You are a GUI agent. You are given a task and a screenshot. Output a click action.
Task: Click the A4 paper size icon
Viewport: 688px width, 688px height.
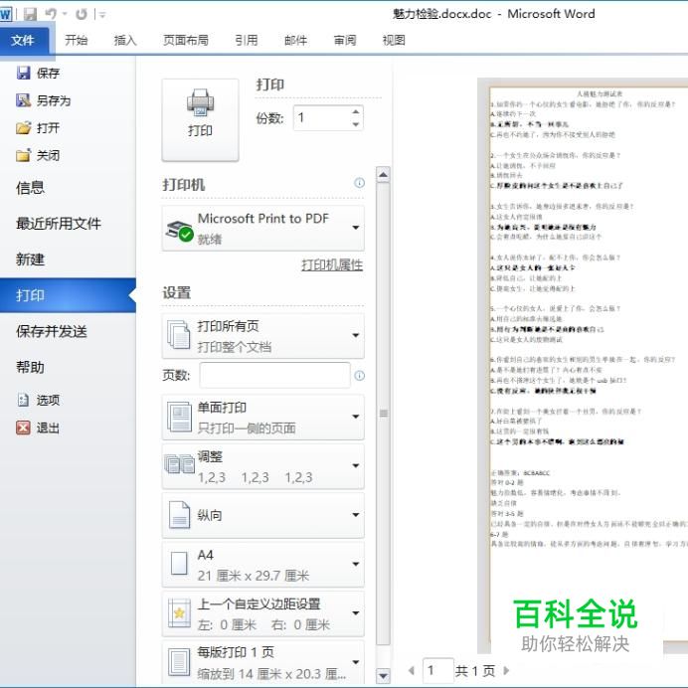click(x=179, y=564)
